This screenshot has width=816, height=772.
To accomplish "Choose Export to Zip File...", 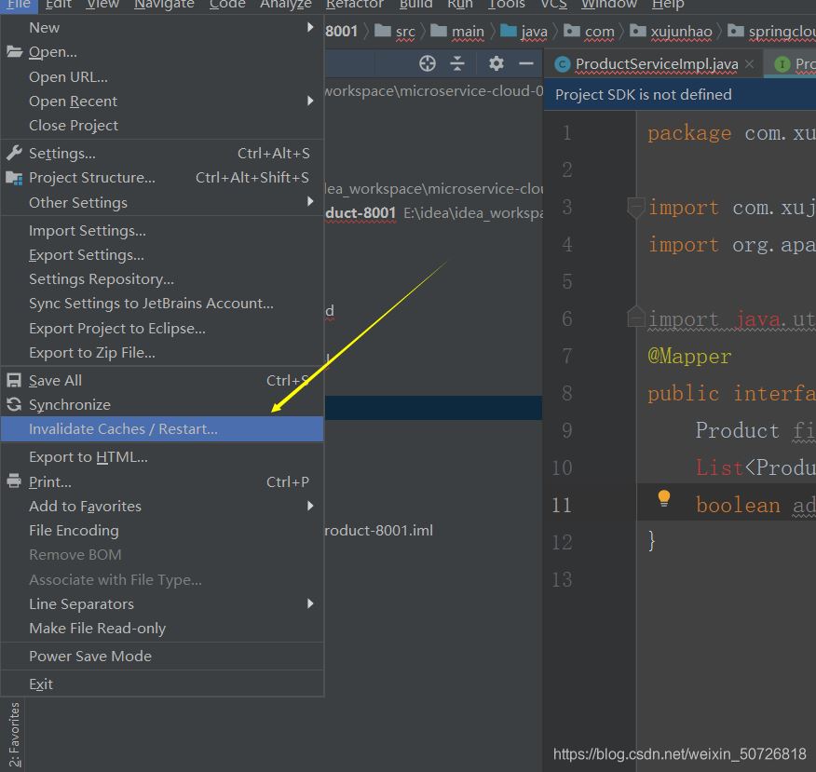I will pyautogui.click(x=162, y=353).
